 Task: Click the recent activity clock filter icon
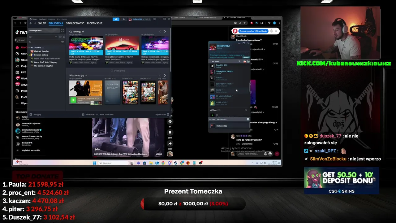[60, 37]
